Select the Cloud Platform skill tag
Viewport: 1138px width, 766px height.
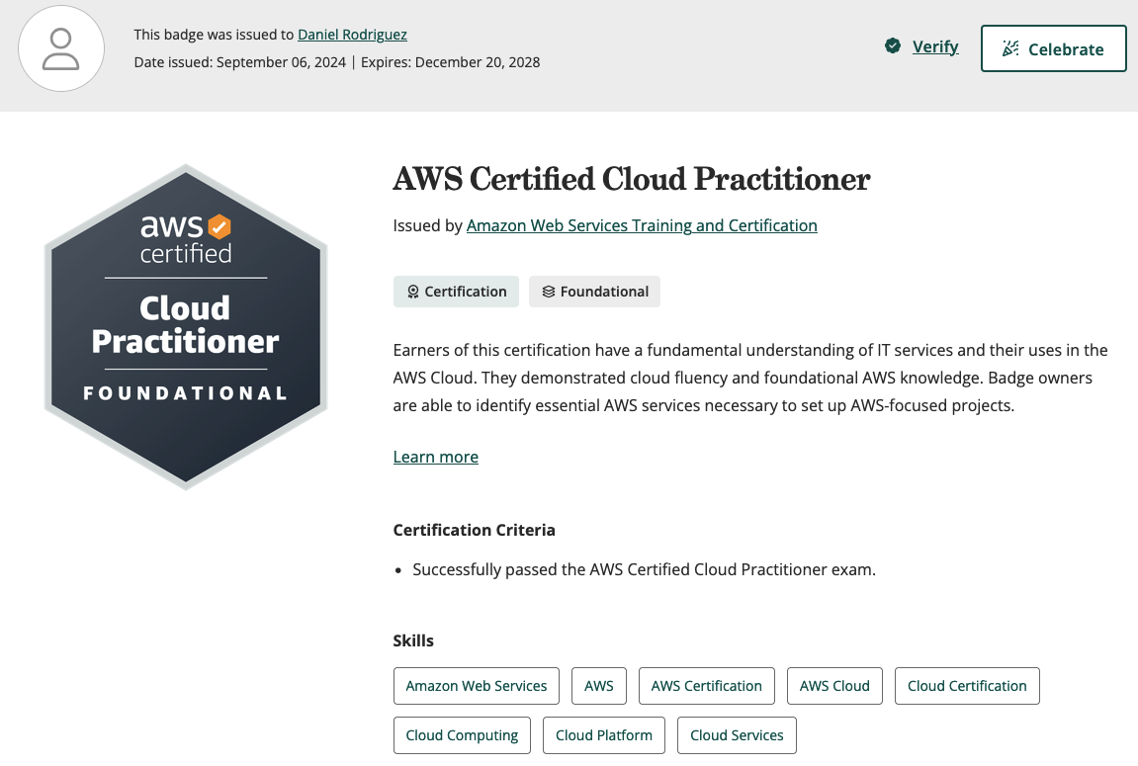coord(604,735)
